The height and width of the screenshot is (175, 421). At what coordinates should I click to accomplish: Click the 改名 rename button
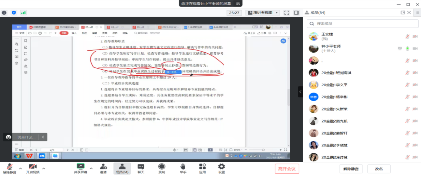(379, 169)
